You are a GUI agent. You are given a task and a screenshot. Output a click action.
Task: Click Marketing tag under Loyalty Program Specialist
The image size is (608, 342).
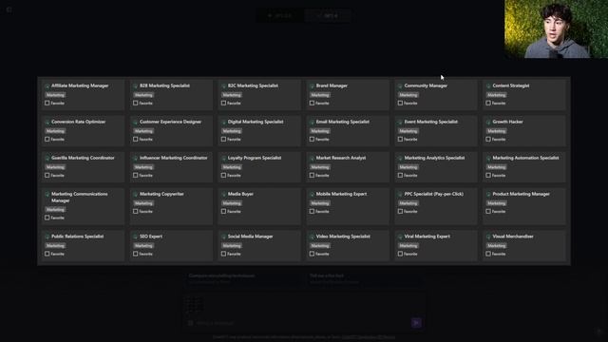[232, 167]
